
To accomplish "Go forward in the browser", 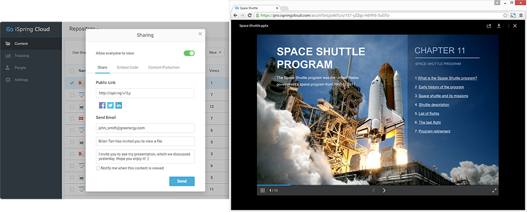I will pos(242,15).
